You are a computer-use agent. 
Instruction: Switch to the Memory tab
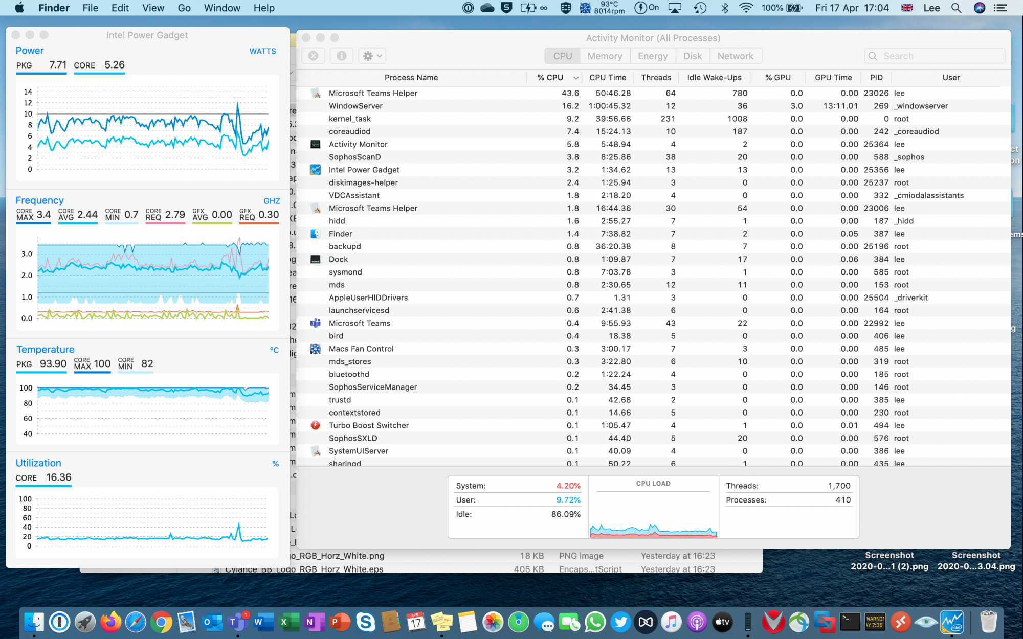(x=605, y=56)
